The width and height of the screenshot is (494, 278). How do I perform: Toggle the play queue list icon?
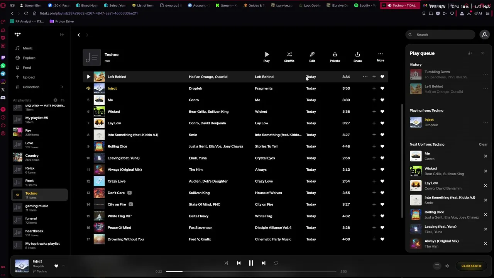tap(437, 266)
